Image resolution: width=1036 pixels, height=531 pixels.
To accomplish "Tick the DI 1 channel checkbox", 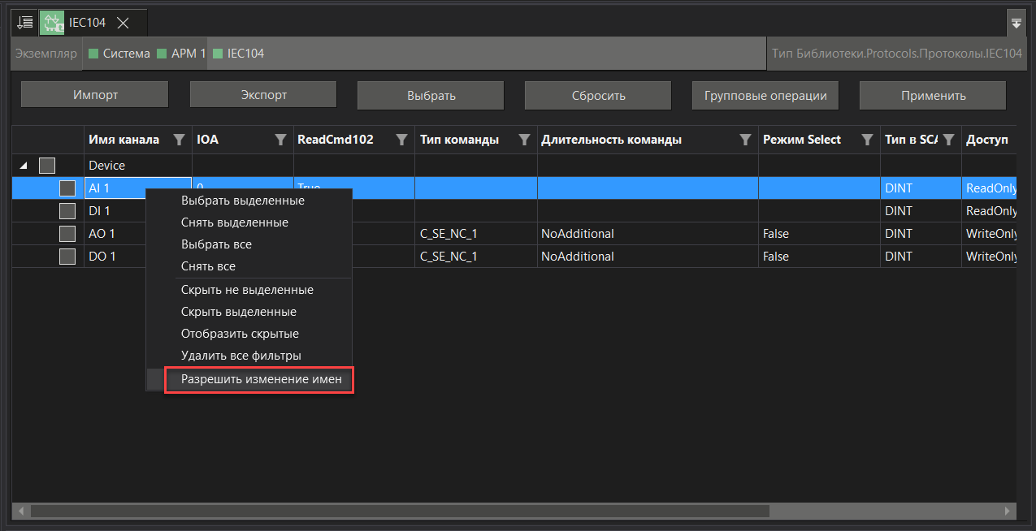I will (x=67, y=211).
